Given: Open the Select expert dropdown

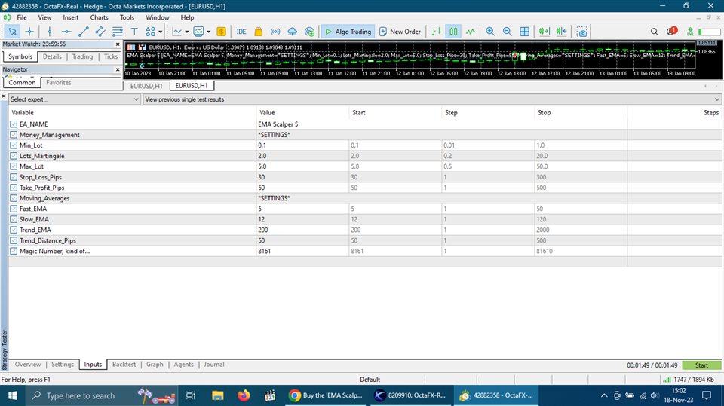Looking at the screenshot, I should 75,99.
